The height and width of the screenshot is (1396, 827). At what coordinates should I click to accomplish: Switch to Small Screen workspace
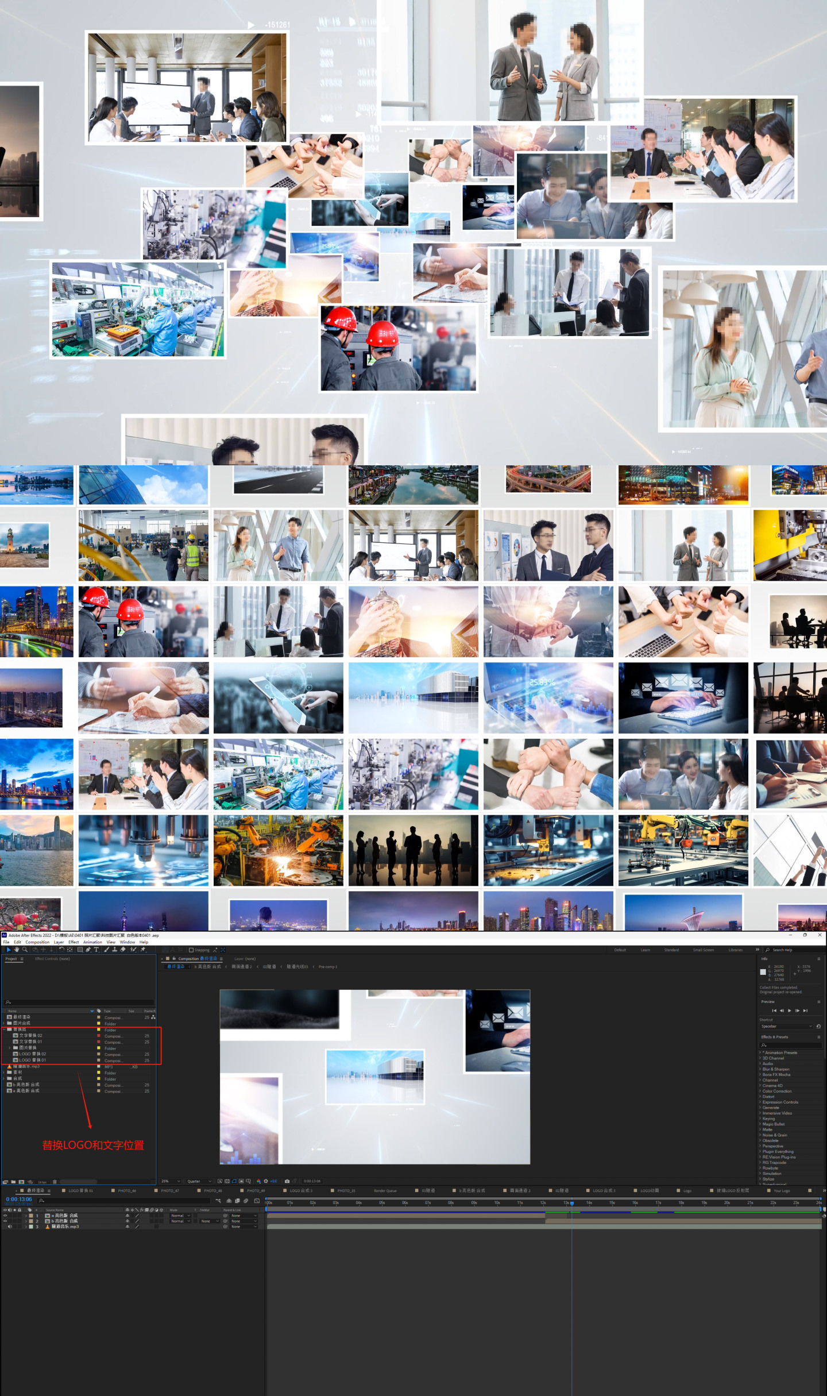coord(704,950)
